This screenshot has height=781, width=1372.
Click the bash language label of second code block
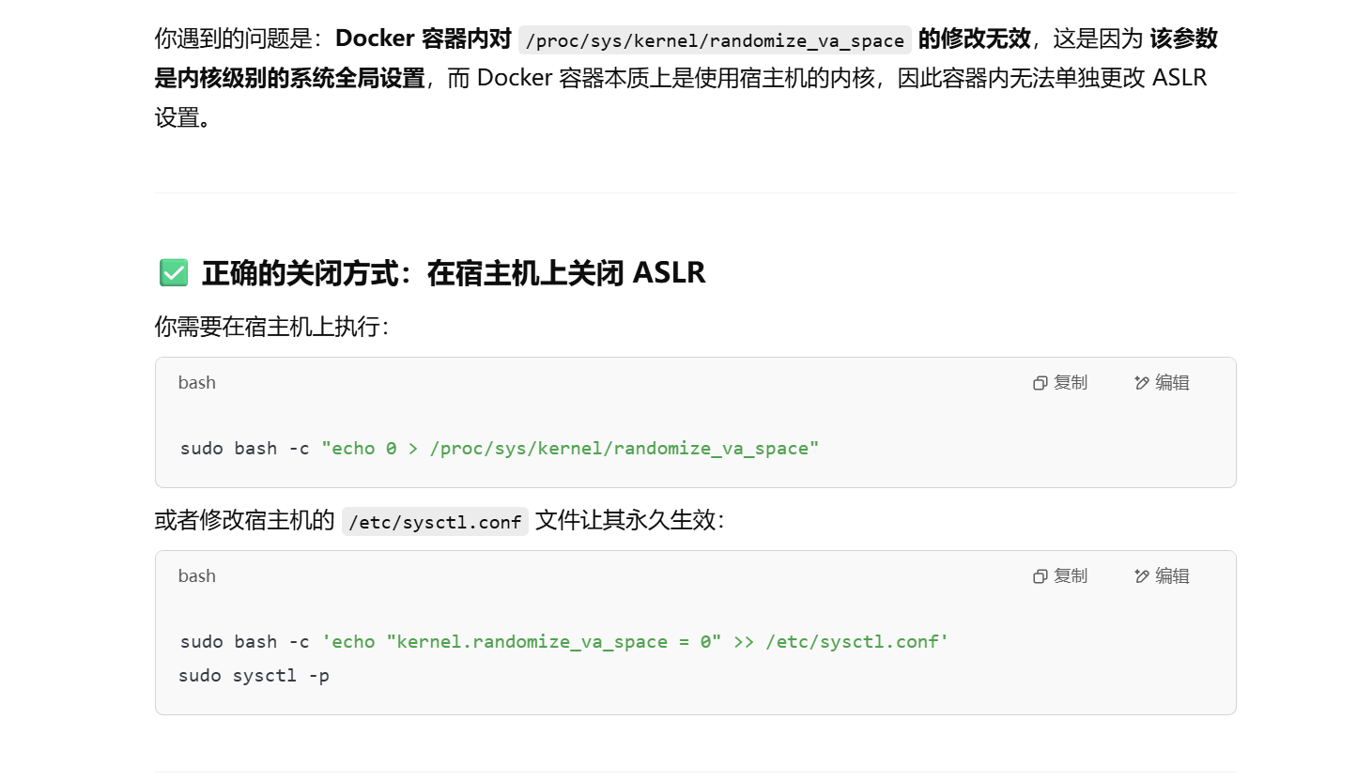tap(197, 576)
